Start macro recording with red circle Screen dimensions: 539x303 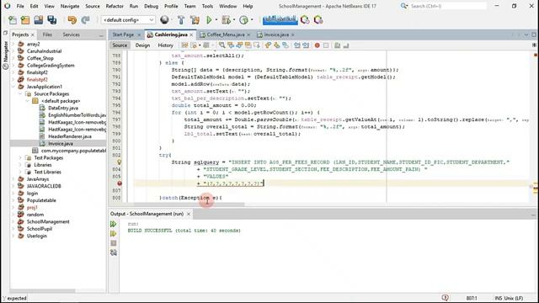(x=318, y=45)
